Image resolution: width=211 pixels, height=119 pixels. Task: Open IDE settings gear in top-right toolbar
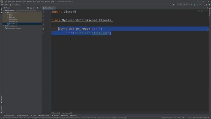pos(207,5)
